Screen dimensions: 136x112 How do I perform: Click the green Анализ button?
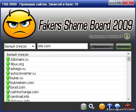(123, 46)
